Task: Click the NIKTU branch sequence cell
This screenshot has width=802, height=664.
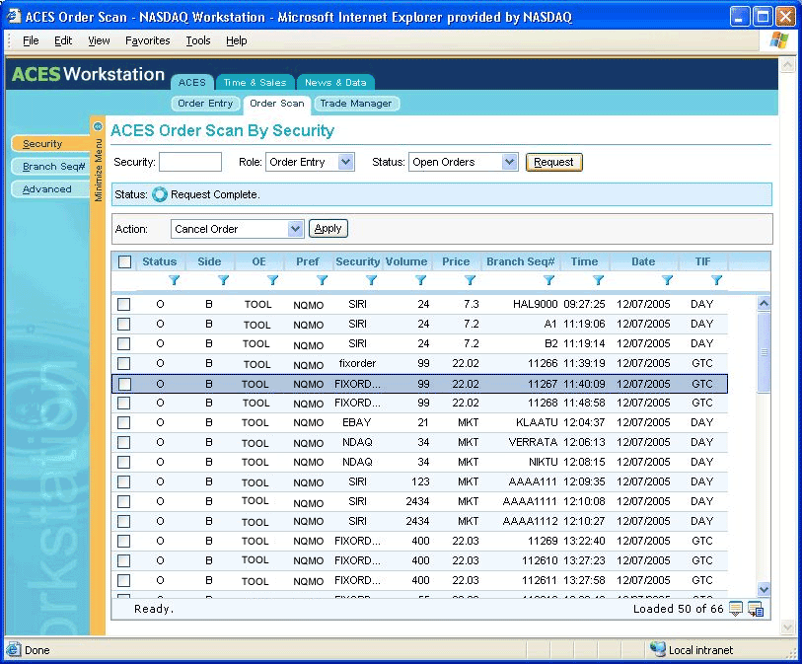Action: (544, 462)
